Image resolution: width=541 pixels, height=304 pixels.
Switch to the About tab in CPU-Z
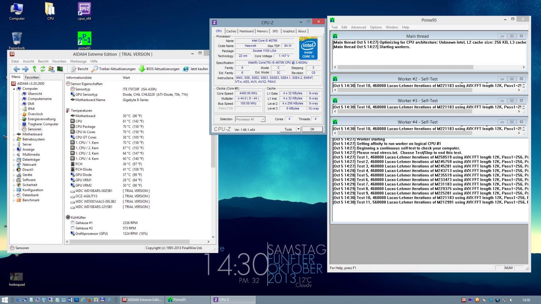pos(302,31)
